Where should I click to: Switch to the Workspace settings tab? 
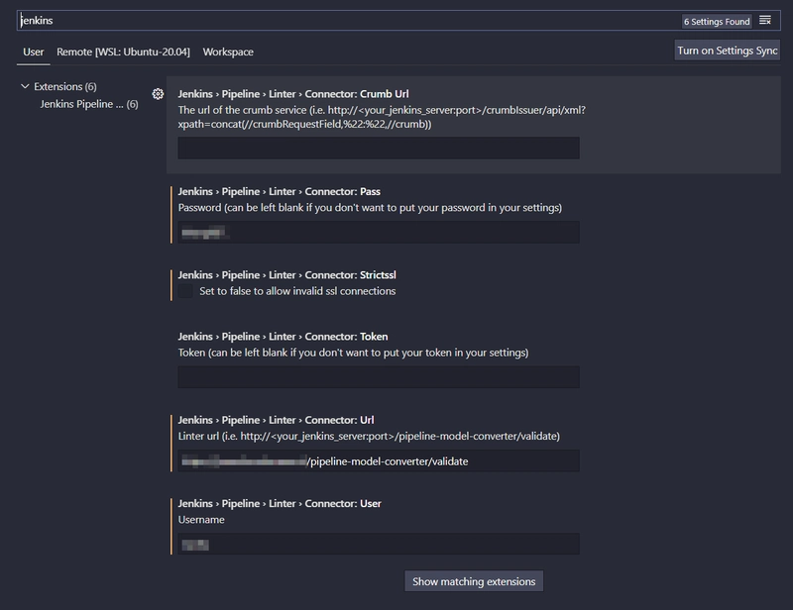(x=228, y=51)
